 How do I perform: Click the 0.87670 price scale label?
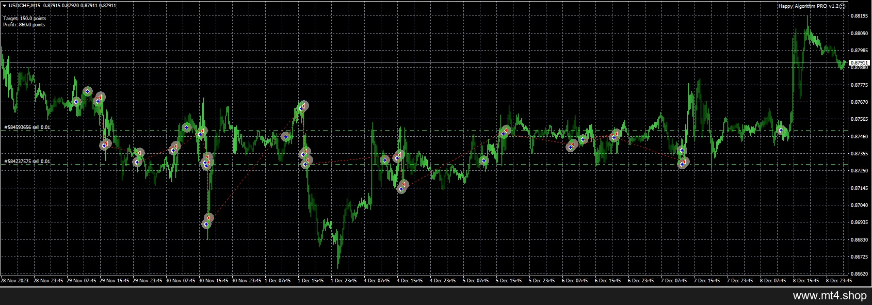859,102
